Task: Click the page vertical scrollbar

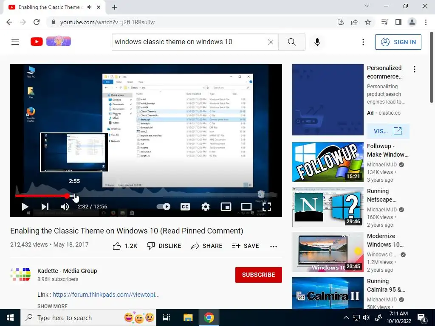Action: coord(432,67)
